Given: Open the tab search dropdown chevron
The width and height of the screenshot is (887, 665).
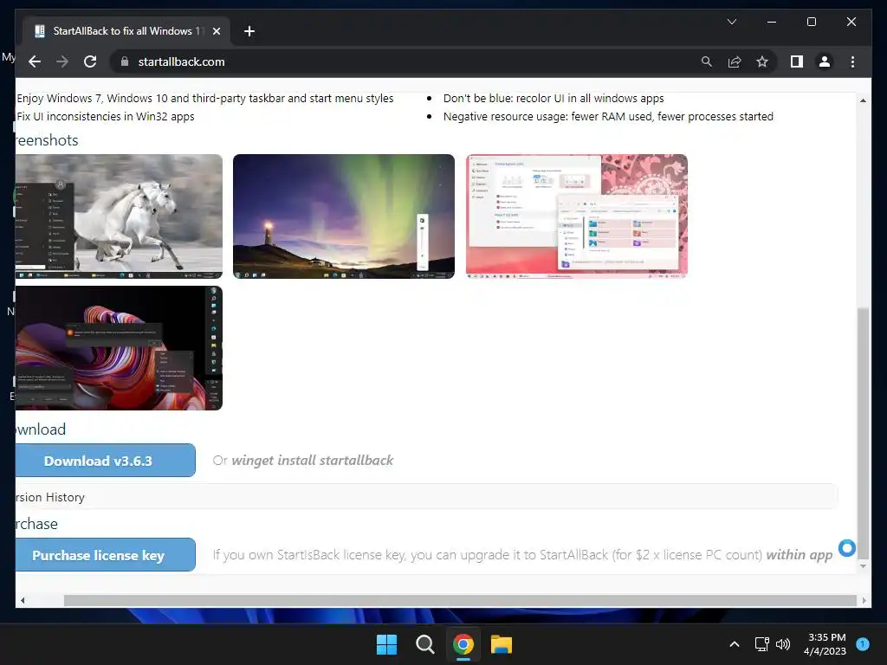Looking at the screenshot, I should coord(731,22).
